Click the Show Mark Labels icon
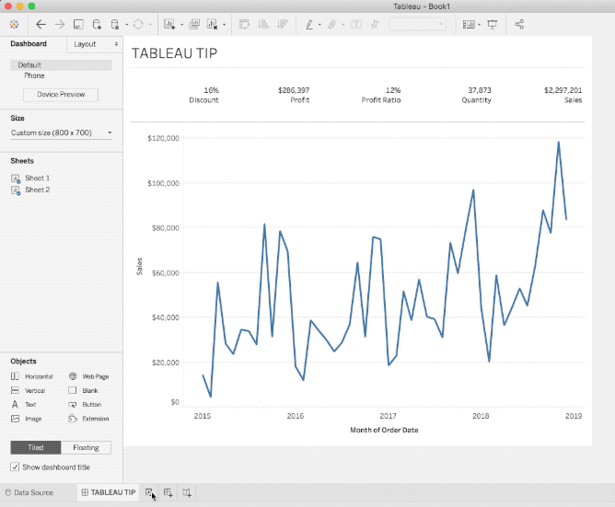The width and height of the screenshot is (615, 507). click(356, 24)
